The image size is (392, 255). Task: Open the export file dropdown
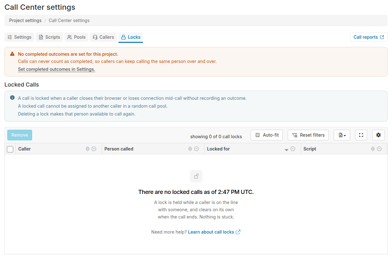(342, 135)
